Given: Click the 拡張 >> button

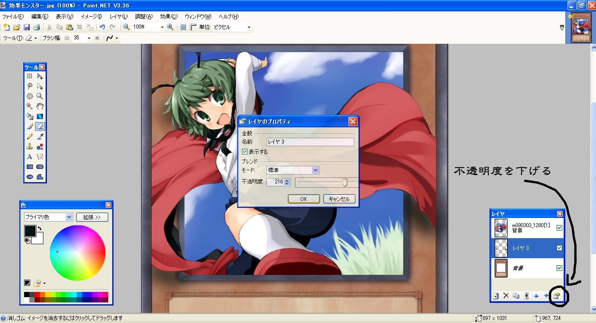Looking at the screenshot, I should coord(92,217).
